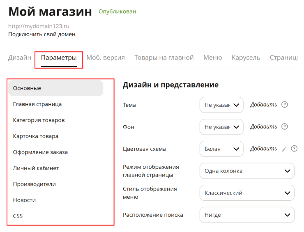
Task: Click Добавить link next to Цветовая схема
Action: click(263, 149)
